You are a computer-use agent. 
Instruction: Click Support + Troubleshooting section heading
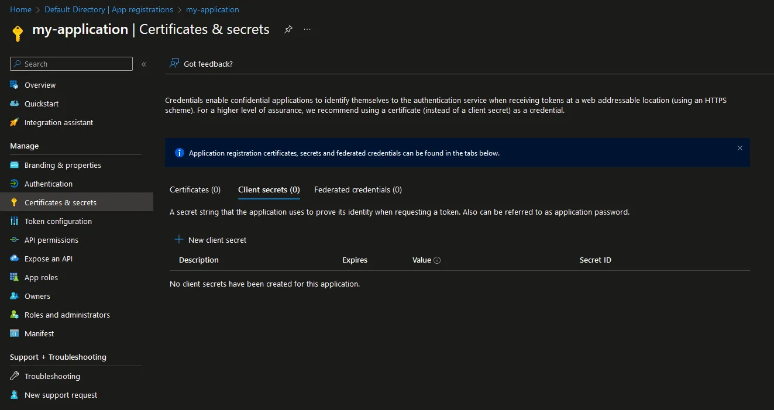(x=58, y=357)
